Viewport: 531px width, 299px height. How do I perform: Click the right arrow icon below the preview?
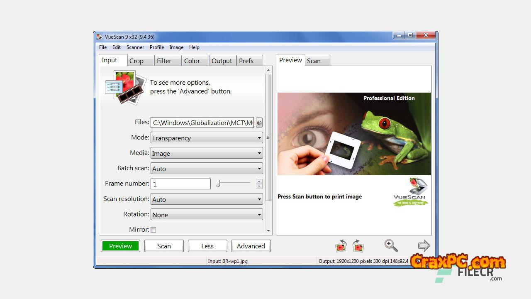424,245
